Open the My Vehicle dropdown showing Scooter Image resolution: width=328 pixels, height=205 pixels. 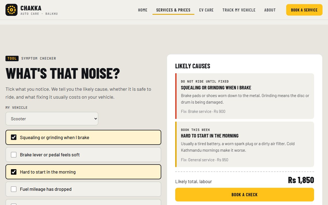coord(52,119)
